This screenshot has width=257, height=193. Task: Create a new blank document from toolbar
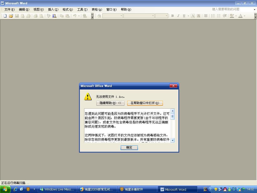point(5,16)
